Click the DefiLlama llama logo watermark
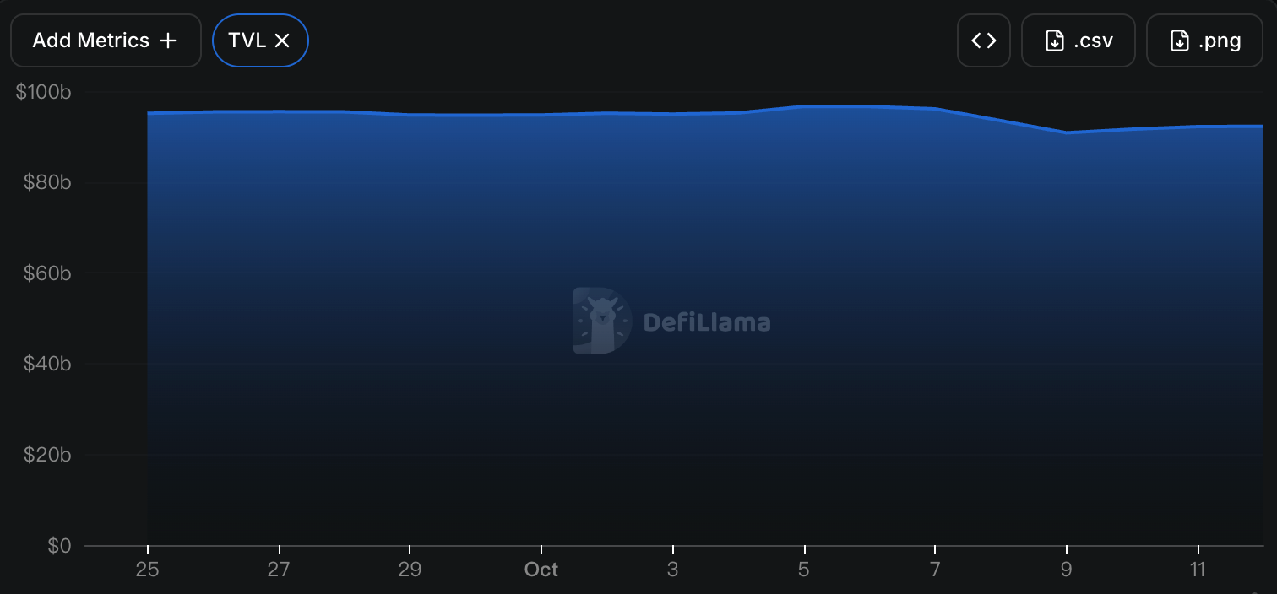Screen dimensions: 1277x594 (601, 321)
